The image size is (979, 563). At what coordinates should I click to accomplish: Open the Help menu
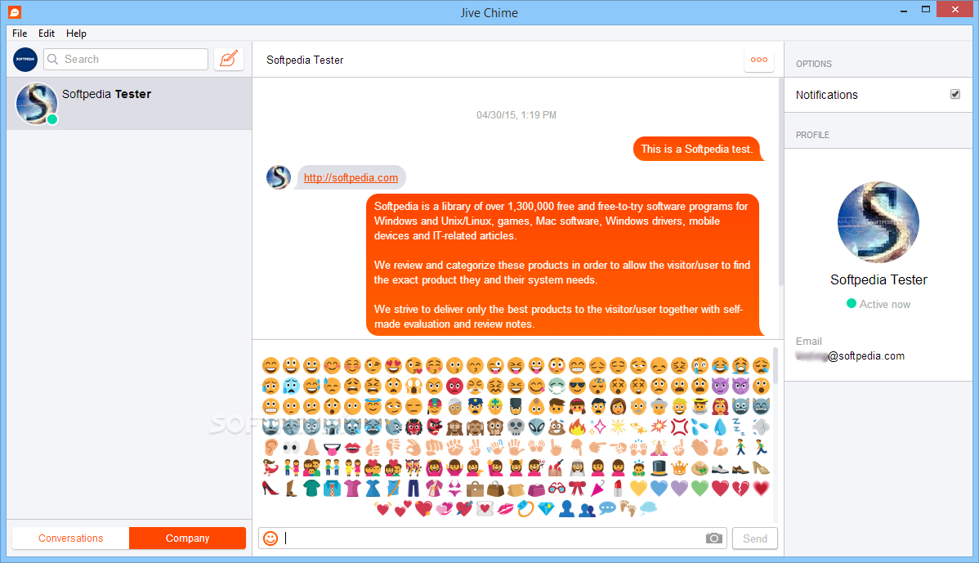[x=76, y=33]
